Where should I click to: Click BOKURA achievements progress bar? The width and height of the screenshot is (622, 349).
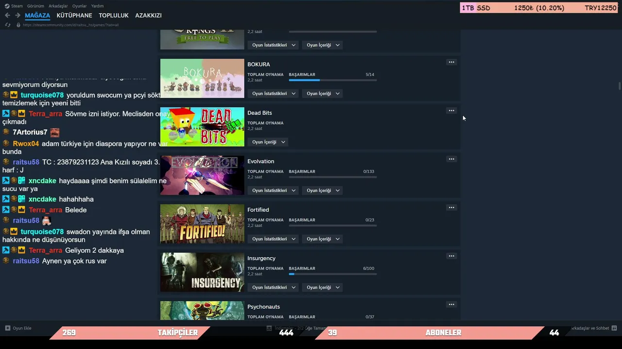[333, 80]
